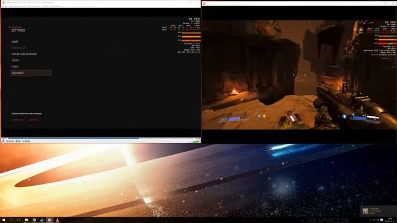Image resolution: width=397 pixels, height=223 pixels.
Task: Open taskbar search magnifier
Action: [11, 220]
